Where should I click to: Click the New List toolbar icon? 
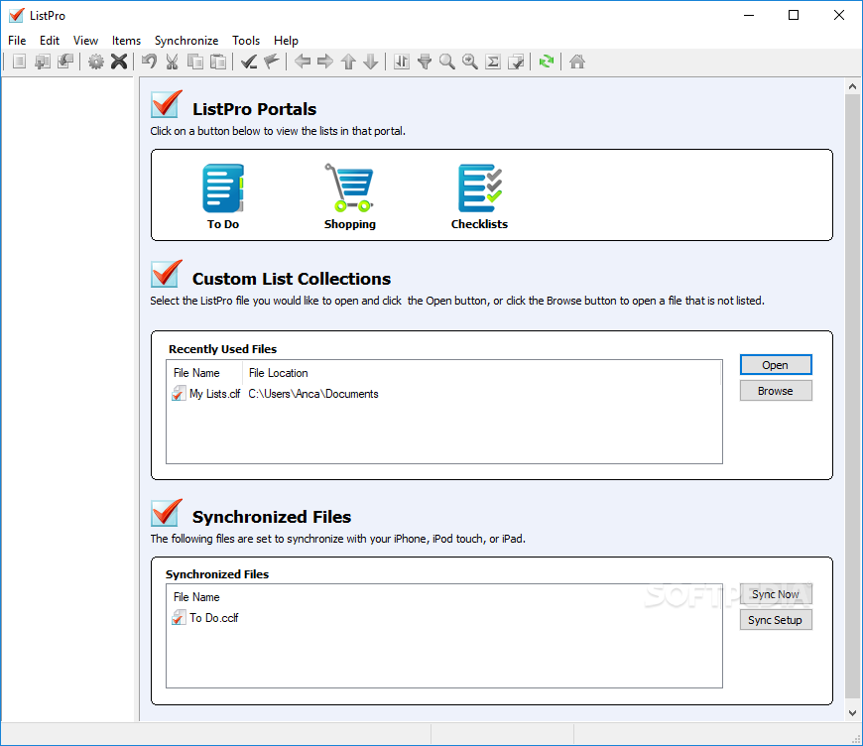tap(19, 62)
